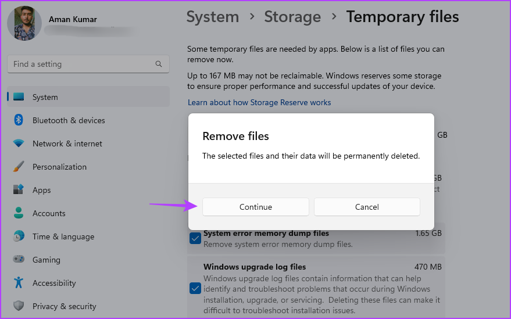Screen dimensions: 511x319
Task: Go to Accessibility settings
Action: click(x=88, y=283)
